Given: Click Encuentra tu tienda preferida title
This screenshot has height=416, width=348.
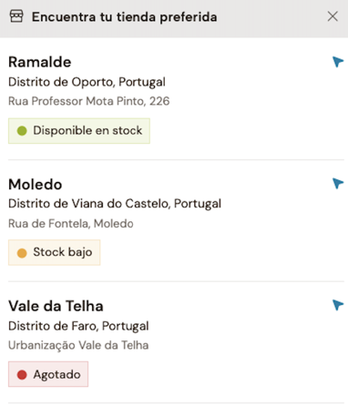Looking at the screenshot, I should [x=125, y=17].
